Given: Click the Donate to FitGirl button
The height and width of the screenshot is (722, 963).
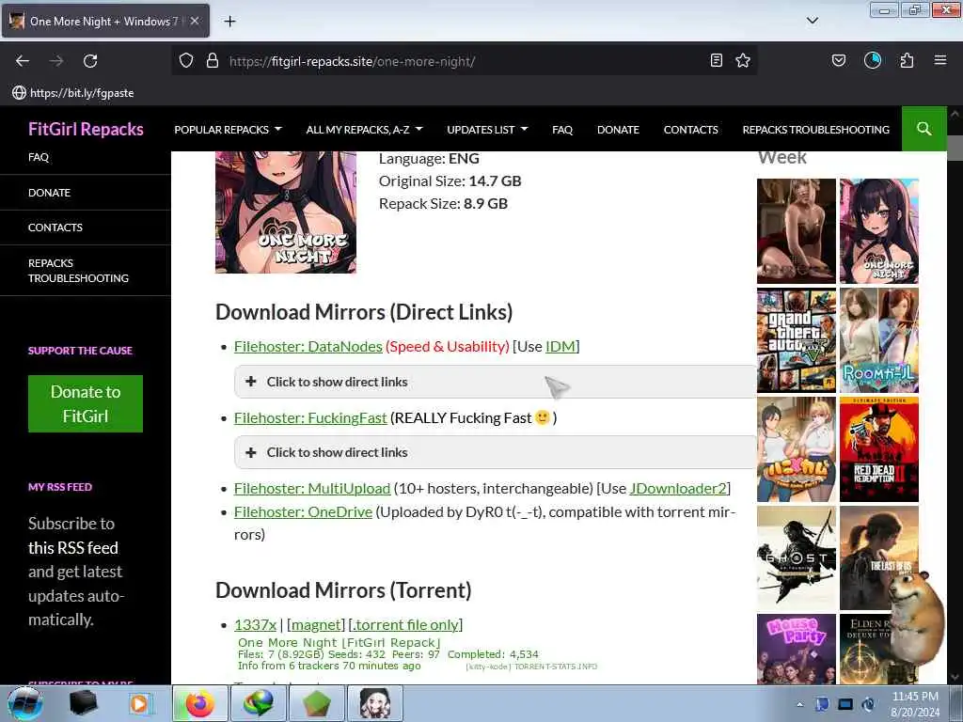Looking at the screenshot, I should [86, 404].
